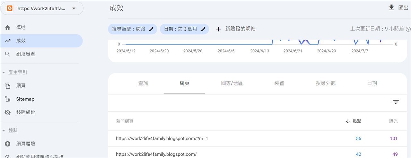The width and height of the screenshot is (411, 158).
Task: Sort the table by 曝光 column
Action: 393,121
